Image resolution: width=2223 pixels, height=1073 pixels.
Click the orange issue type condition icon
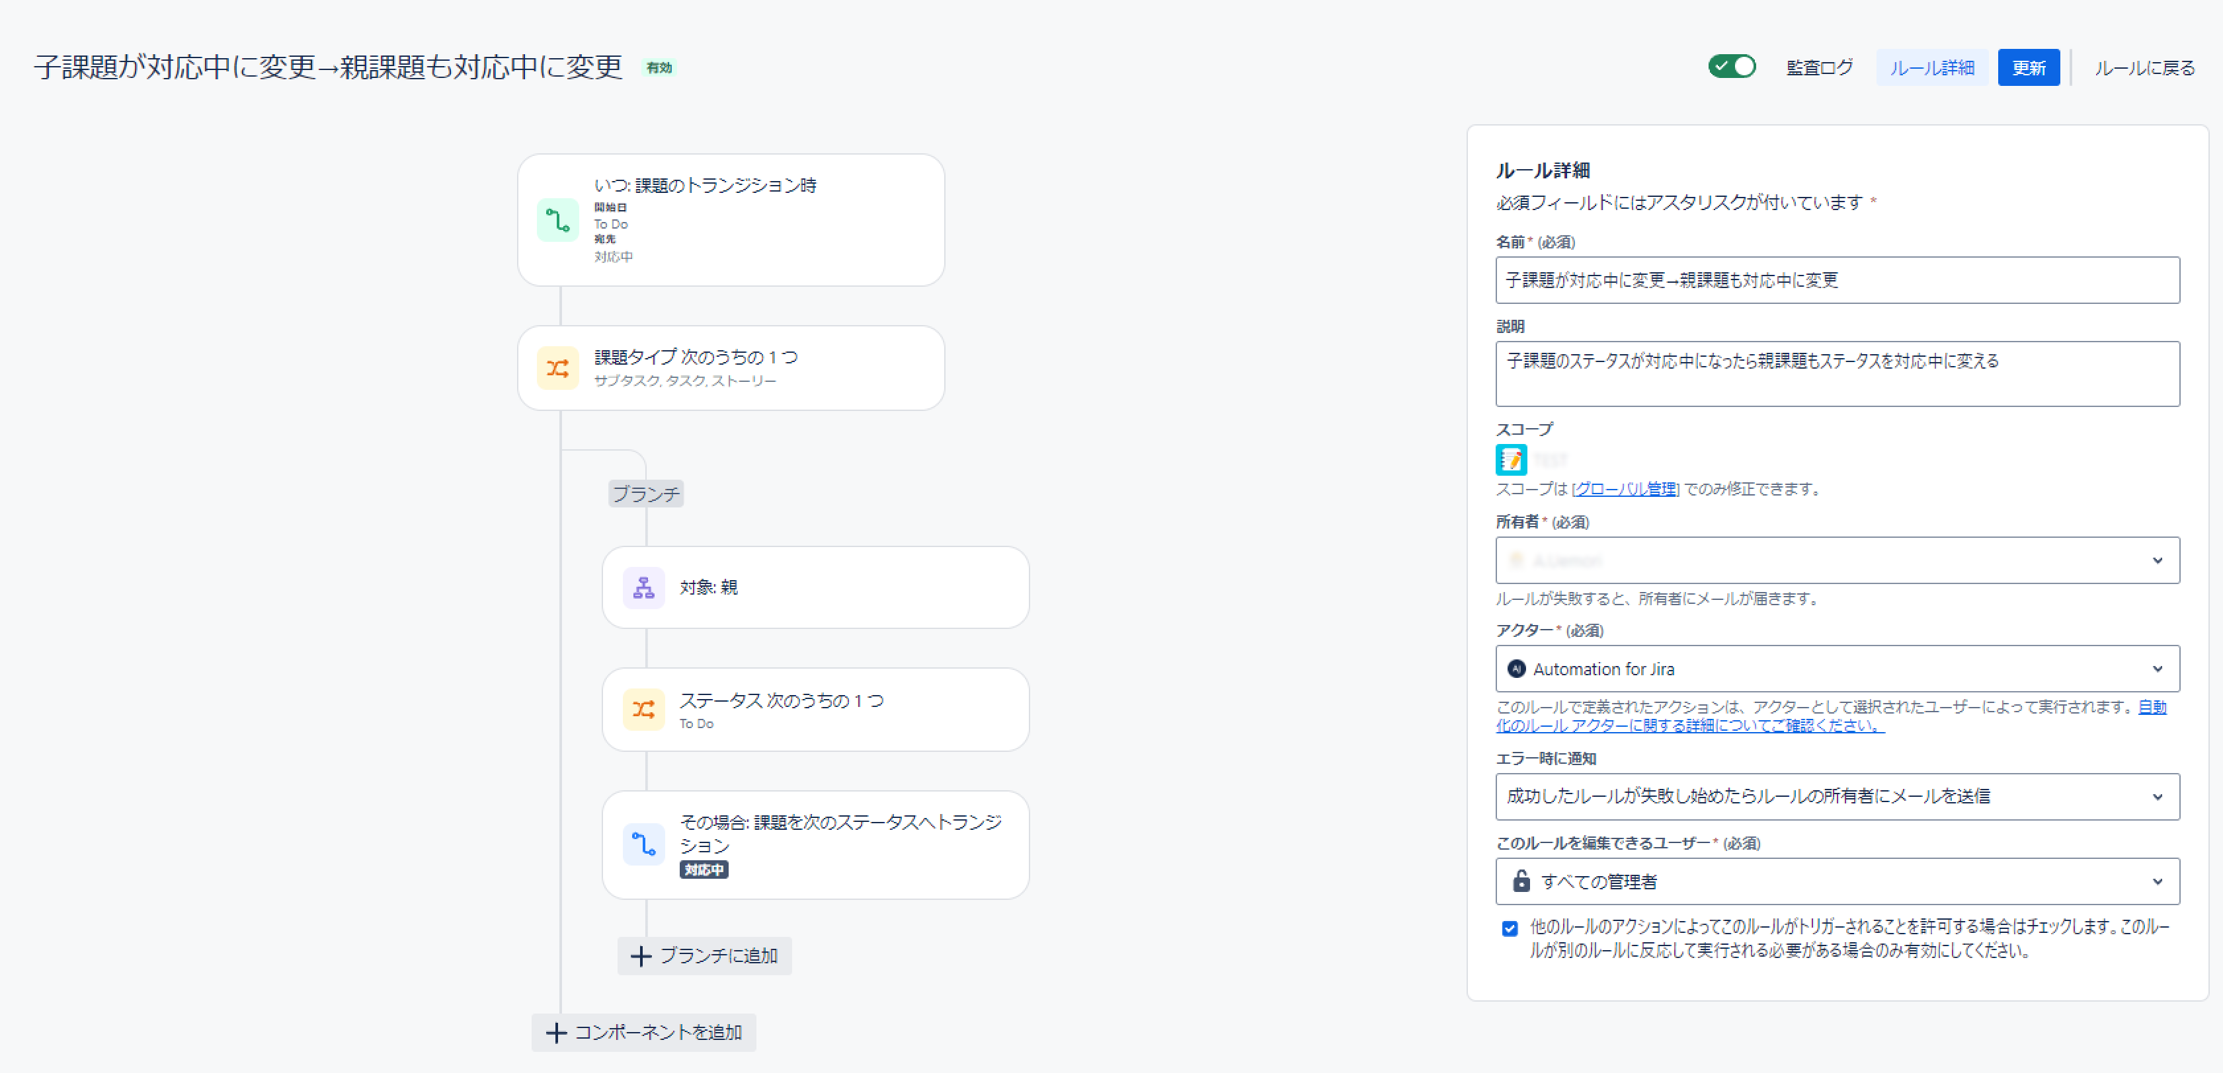(557, 368)
